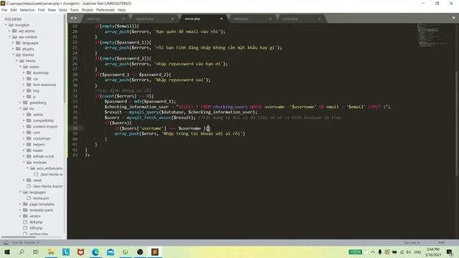Open Task View on the taskbar
The width and height of the screenshot is (459, 258).
36,252
